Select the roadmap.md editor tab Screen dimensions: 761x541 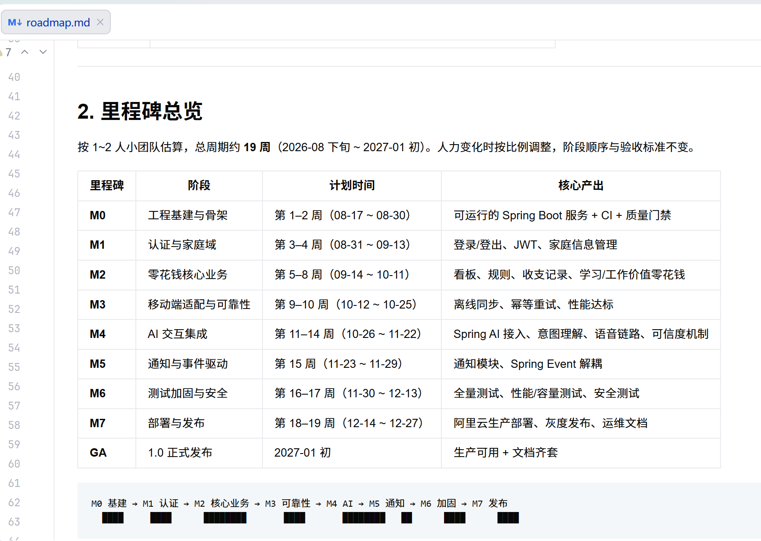point(56,22)
